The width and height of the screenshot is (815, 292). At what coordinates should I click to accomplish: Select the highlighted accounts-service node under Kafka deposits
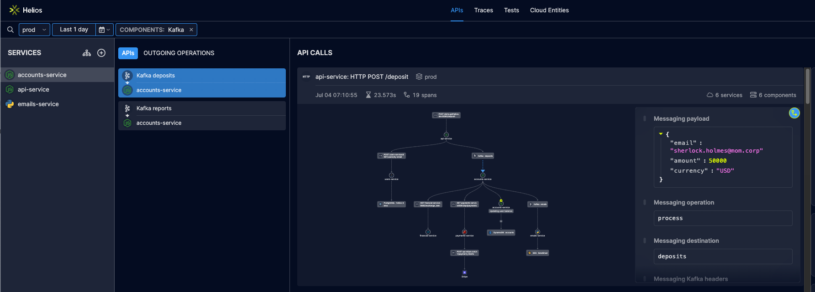pos(483,175)
